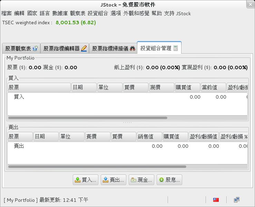Open the 外觀和感覺 menu

136,13
